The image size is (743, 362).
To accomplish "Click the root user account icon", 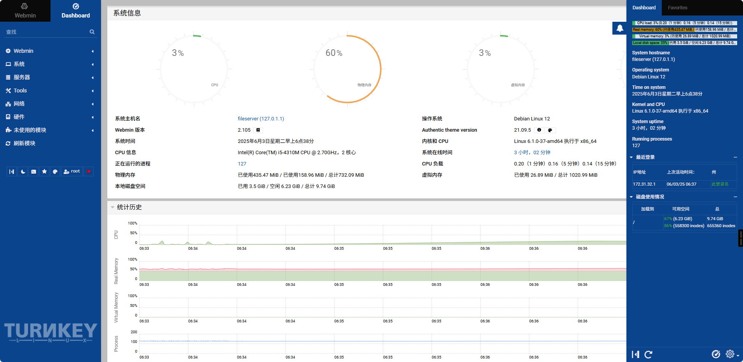I will point(72,171).
